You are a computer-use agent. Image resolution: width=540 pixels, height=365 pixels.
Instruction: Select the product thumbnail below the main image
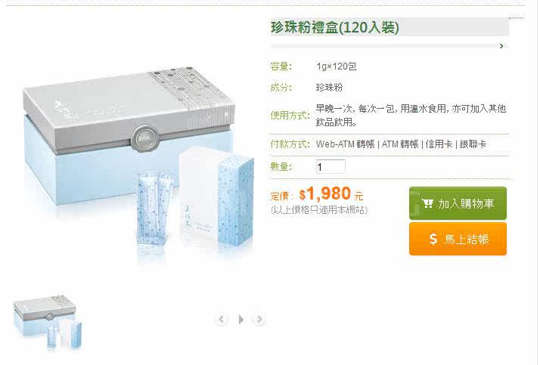48,323
